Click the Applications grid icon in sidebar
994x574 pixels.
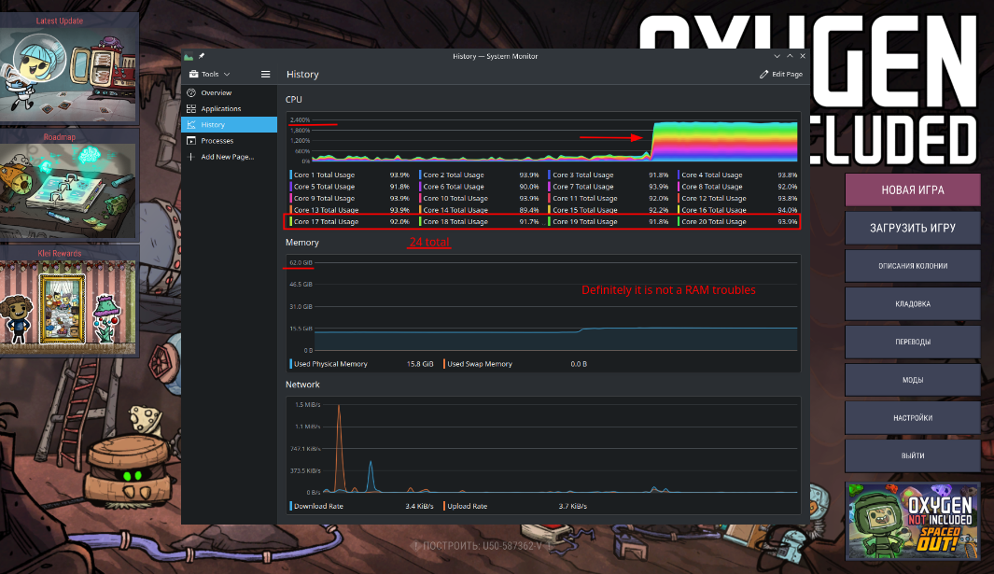click(x=191, y=109)
